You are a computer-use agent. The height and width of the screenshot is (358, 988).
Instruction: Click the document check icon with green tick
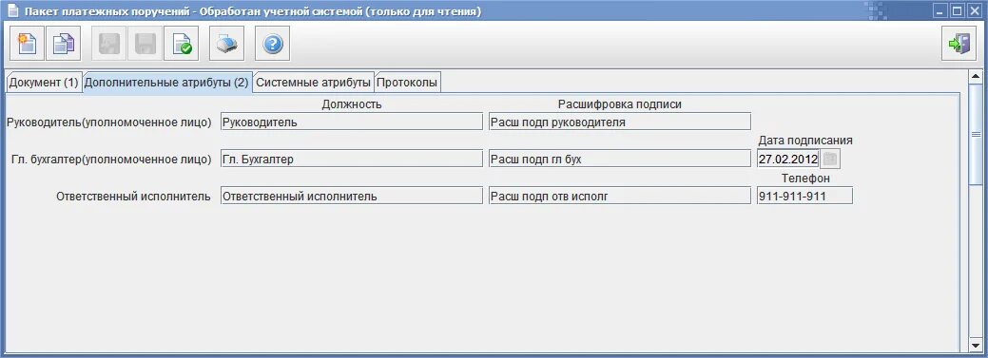(x=182, y=44)
